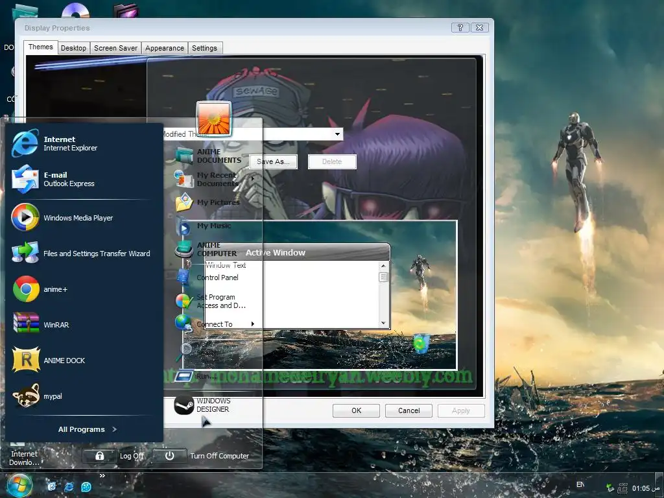
Task: Click the Log Off label
Action: pos(132,456)
